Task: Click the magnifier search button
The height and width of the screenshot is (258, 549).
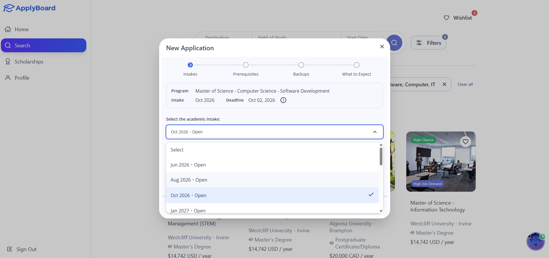Action: point(394,43)
